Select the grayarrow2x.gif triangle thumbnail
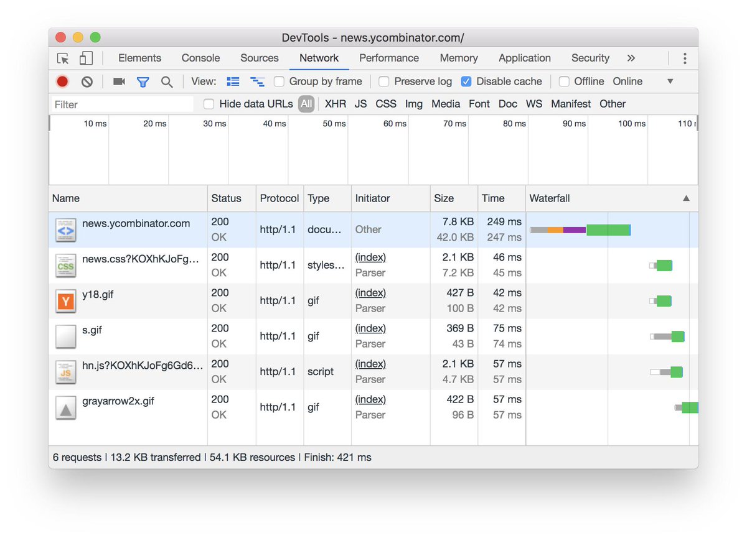This screenshot has height=538, width=747. 65,407
